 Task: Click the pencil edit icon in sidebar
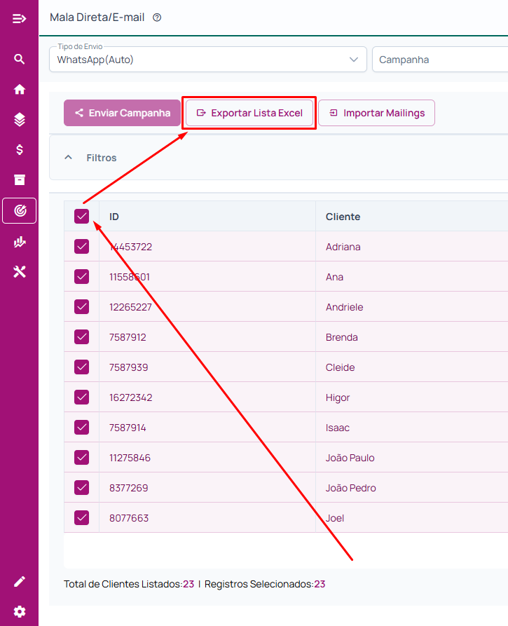19,581
